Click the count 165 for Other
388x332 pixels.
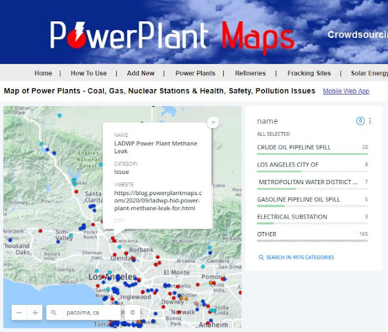(364, 234)
